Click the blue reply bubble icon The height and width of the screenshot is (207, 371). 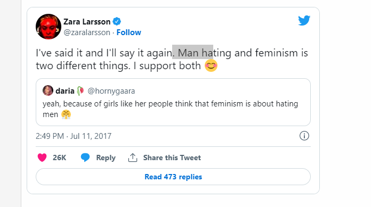point(85,158)
